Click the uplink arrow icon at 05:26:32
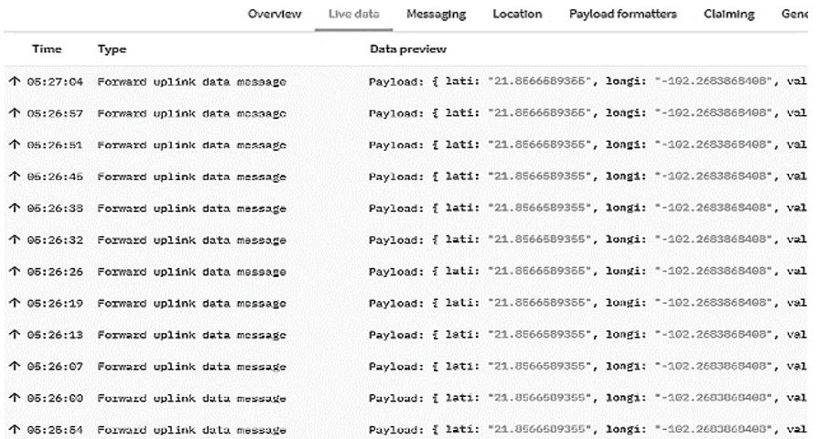Viewport: 820px width, 439px height. tap(15, 240)
